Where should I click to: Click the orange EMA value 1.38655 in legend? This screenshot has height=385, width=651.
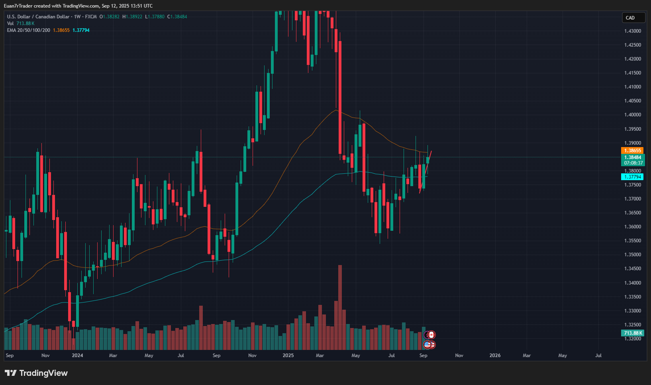(61, 30)
